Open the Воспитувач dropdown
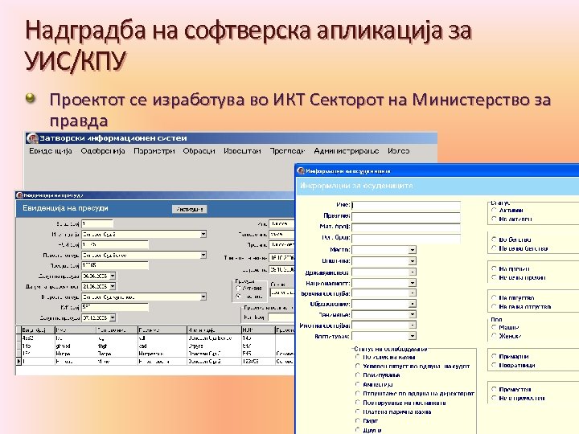Screen dimensions: 579x434 (412, 336)
